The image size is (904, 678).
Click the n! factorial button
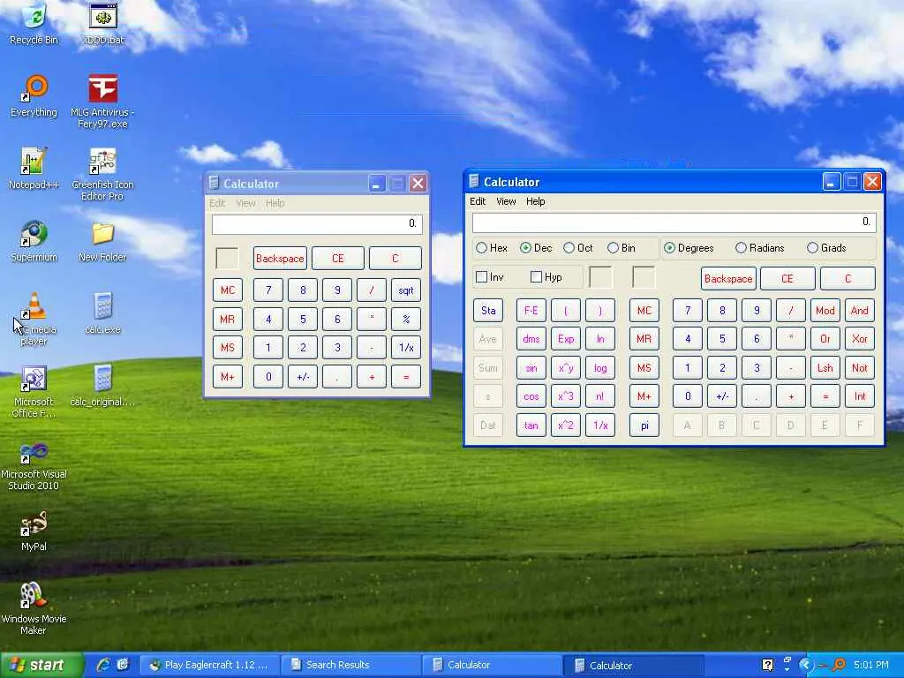tap(600, 396)
